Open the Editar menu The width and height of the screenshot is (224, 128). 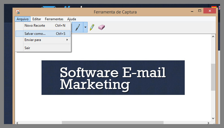tap(37, 19)
